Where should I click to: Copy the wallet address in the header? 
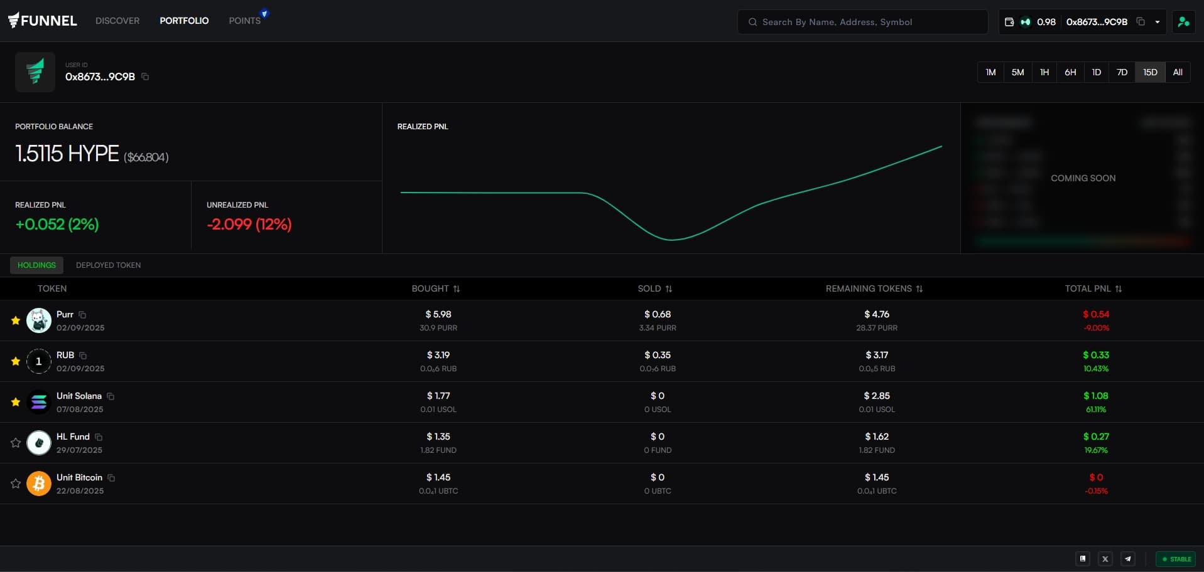1141,22
